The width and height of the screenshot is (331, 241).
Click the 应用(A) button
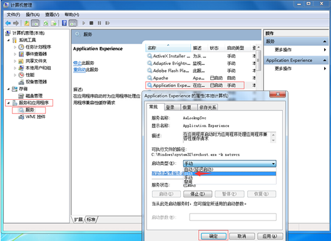pyautogui.click(x=270, y=236)
